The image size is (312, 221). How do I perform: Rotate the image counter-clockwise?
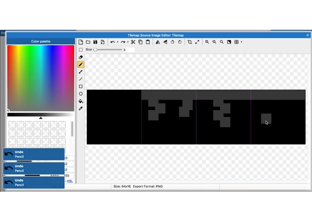(173, 42)
